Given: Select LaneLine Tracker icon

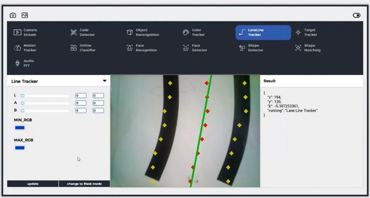Looking at the screenshot, I should (242, 32).
